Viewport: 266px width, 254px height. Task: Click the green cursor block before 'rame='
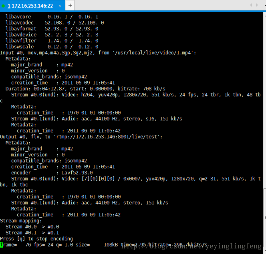[1, 245]
